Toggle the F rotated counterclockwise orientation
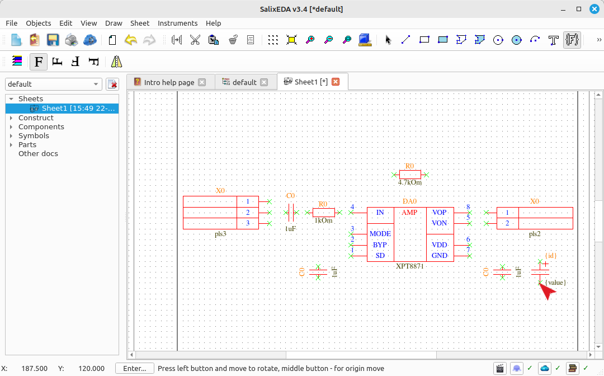Viewport: 604px width, 376px height. coord(57,61)
